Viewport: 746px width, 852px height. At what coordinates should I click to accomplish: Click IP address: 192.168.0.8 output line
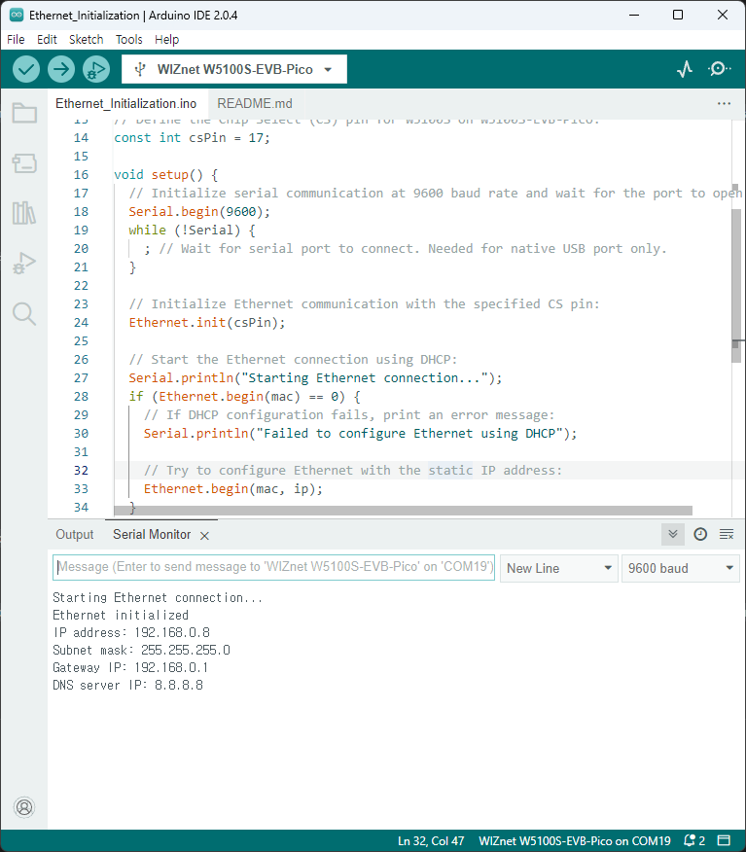pos(131,632)
